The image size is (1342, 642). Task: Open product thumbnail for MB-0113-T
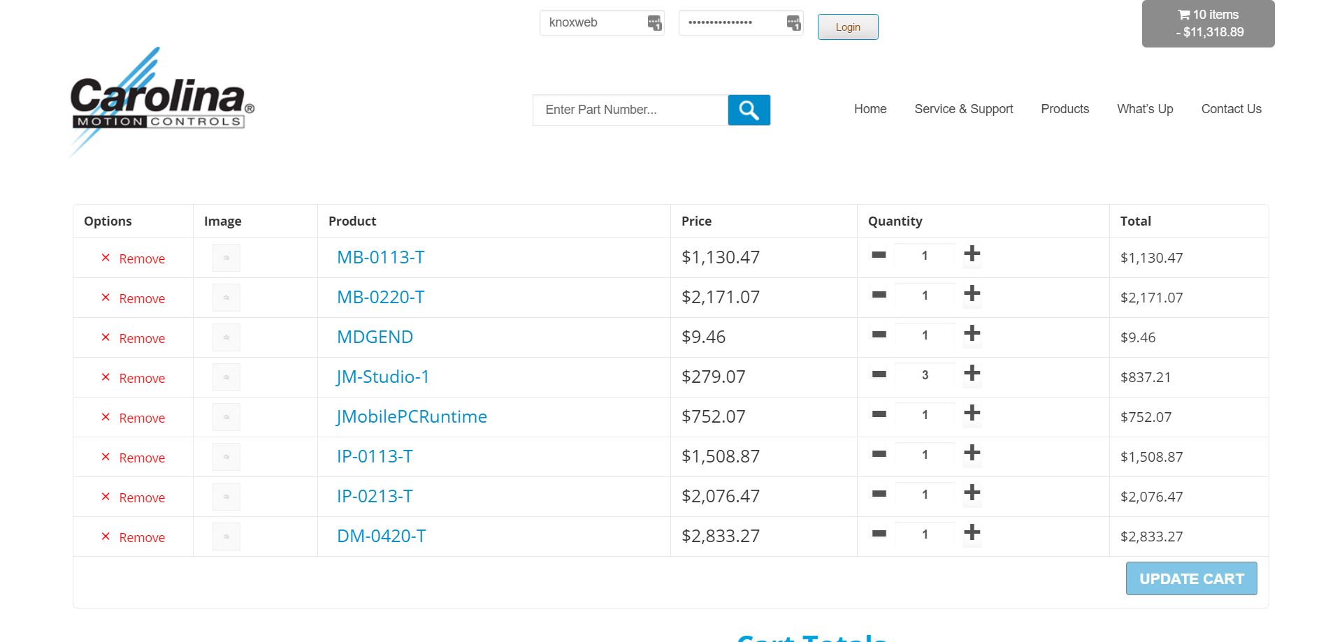(226, 258)
